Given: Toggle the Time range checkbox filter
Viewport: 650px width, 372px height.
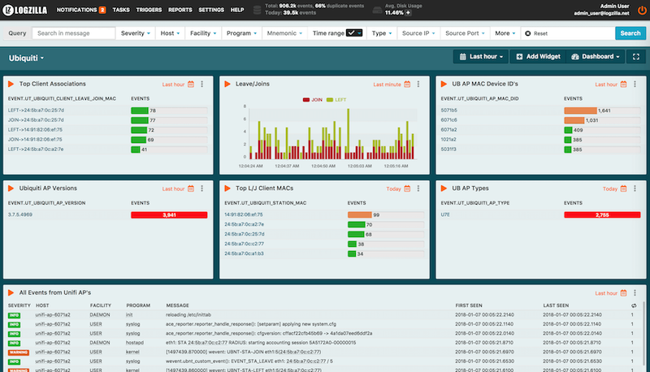Looking at the screenshot, I should tap(354, 33).
